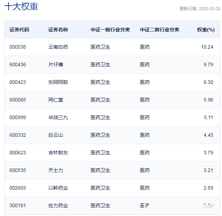Click weight value 3.79
The image size is (222, 216).
[x=208, y=153]
